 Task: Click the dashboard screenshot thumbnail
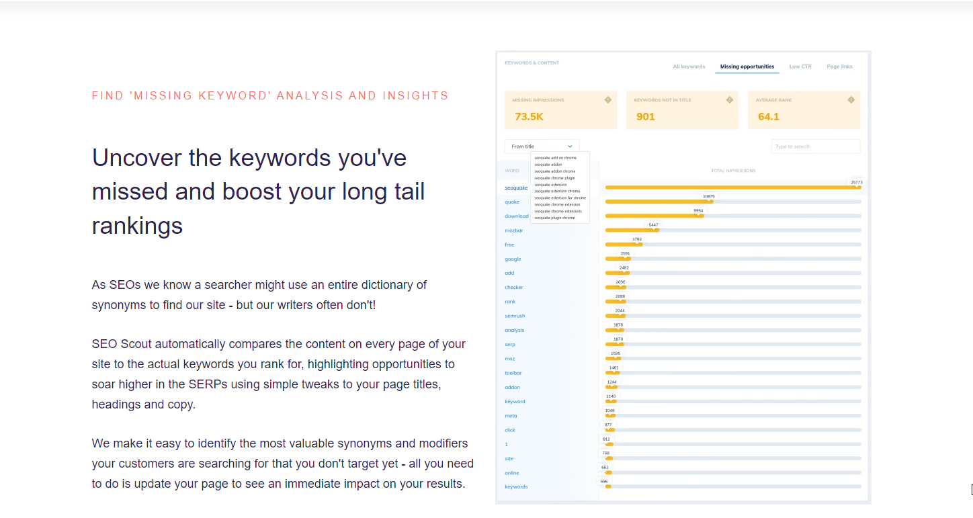pos(683,277)
